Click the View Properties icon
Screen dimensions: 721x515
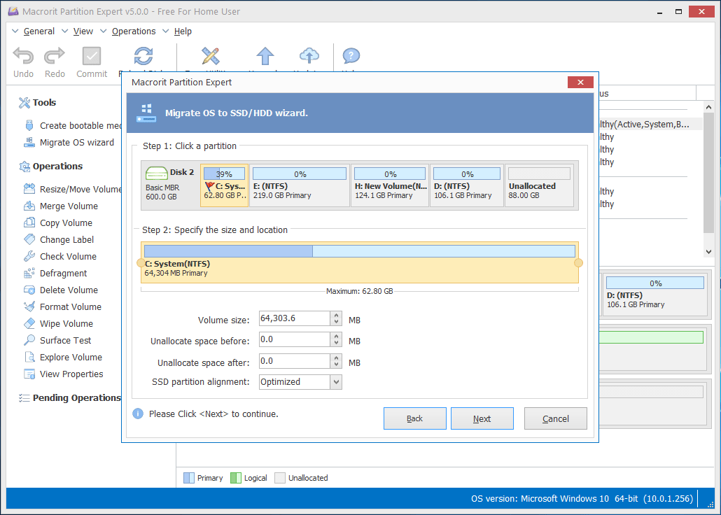click(29, 374)
